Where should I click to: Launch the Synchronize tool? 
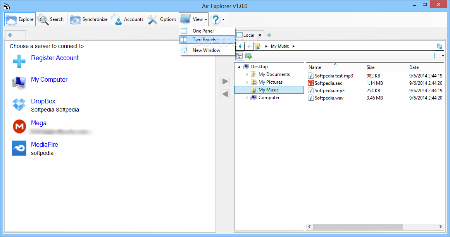(89, 19)
